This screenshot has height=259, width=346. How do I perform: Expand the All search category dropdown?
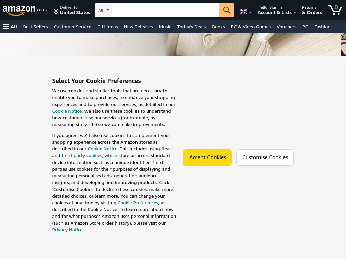pos(103,10)
